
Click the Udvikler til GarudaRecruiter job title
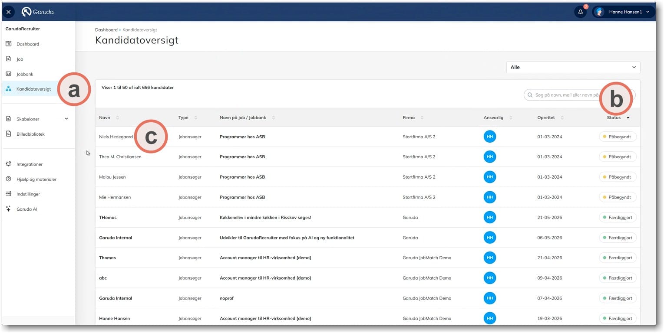(x=287, y=238)
